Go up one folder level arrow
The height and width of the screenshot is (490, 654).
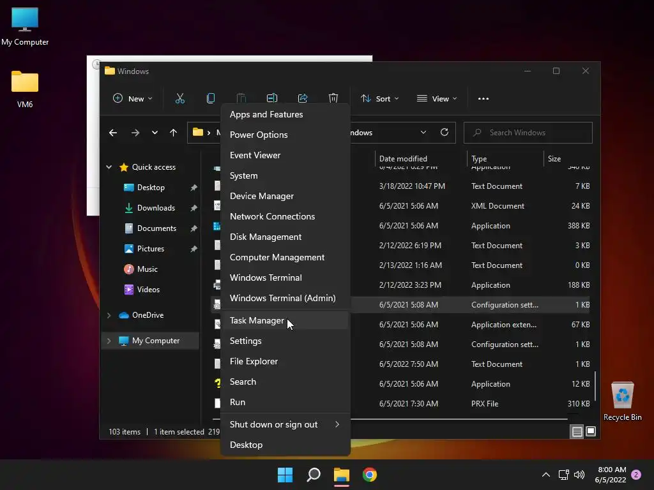coord(174,133)
